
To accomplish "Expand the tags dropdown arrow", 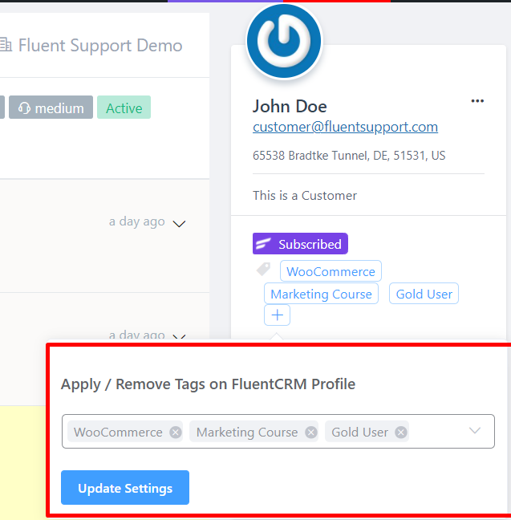I will coord(475,431).
